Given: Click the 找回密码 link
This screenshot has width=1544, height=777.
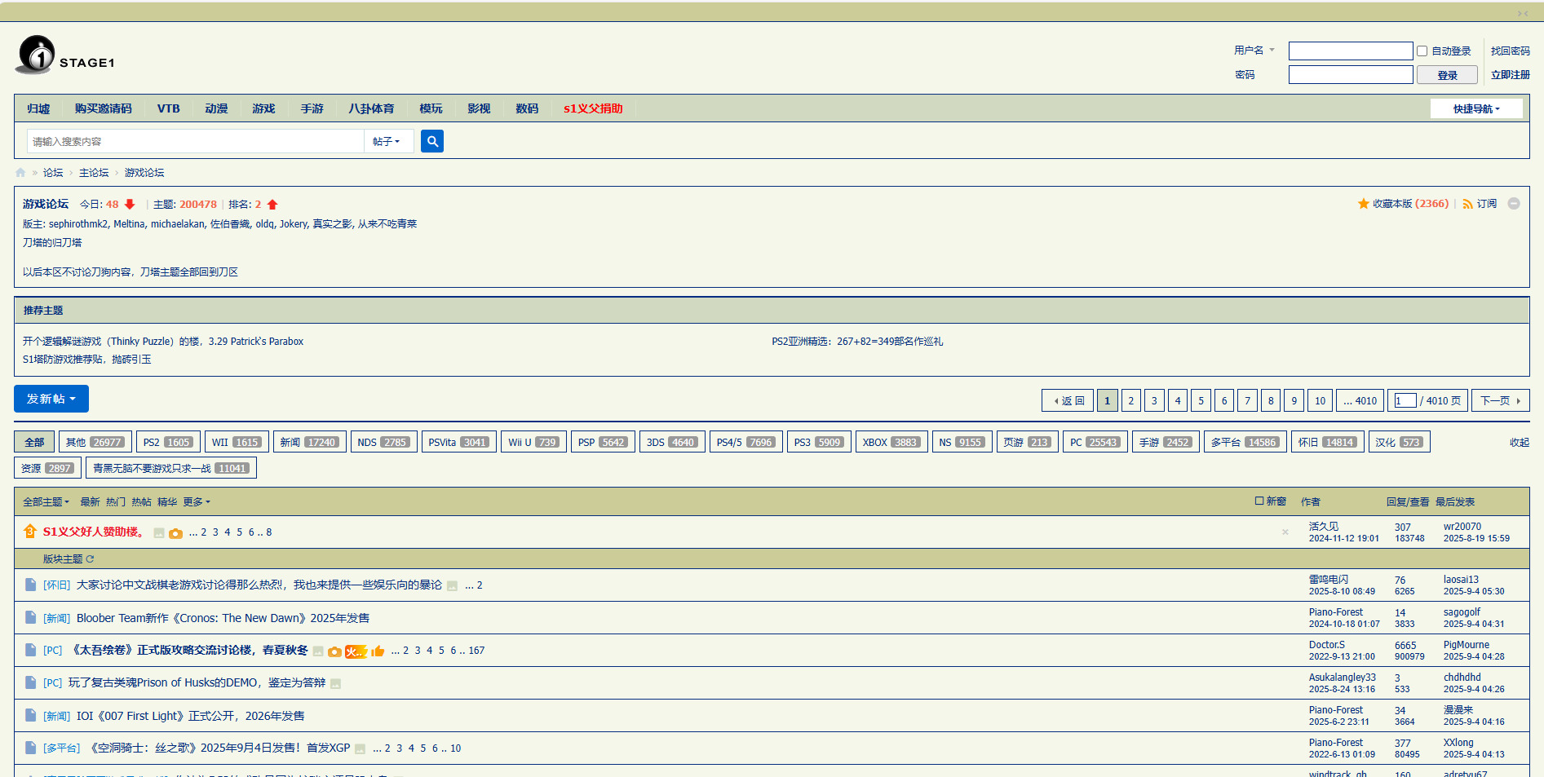Looking at the screenshot, I should pyautogui.click(x=1510, y=51).
